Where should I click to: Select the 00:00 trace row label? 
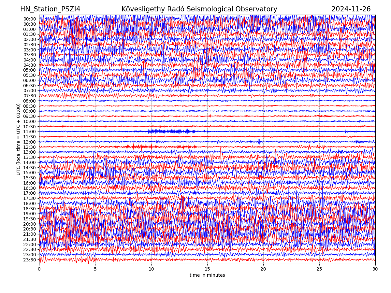(x=29, y=19)
